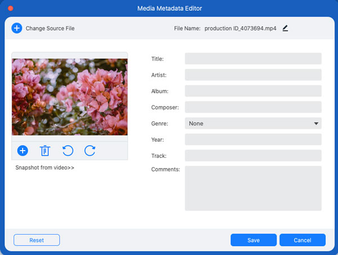The width and height of the screenshot is (338, 255).
Task: Click the Genre dropdown arrow
Action: tap(316, 124)
